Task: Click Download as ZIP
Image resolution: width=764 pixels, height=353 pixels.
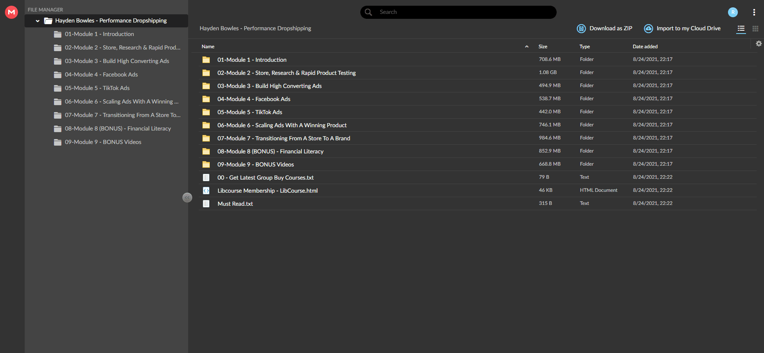Action: click(x=604, y=28)
